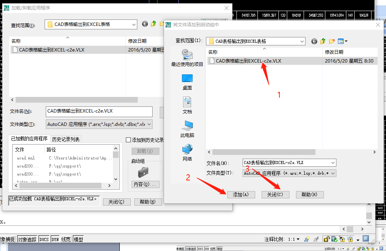Toggle DYN in the status bar
Image resolution: width=386 pixels, height=251 pixels.
(x=55, y=239)
